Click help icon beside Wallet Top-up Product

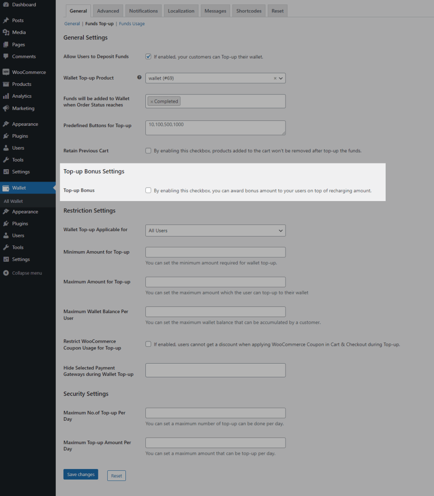(139, 77)
